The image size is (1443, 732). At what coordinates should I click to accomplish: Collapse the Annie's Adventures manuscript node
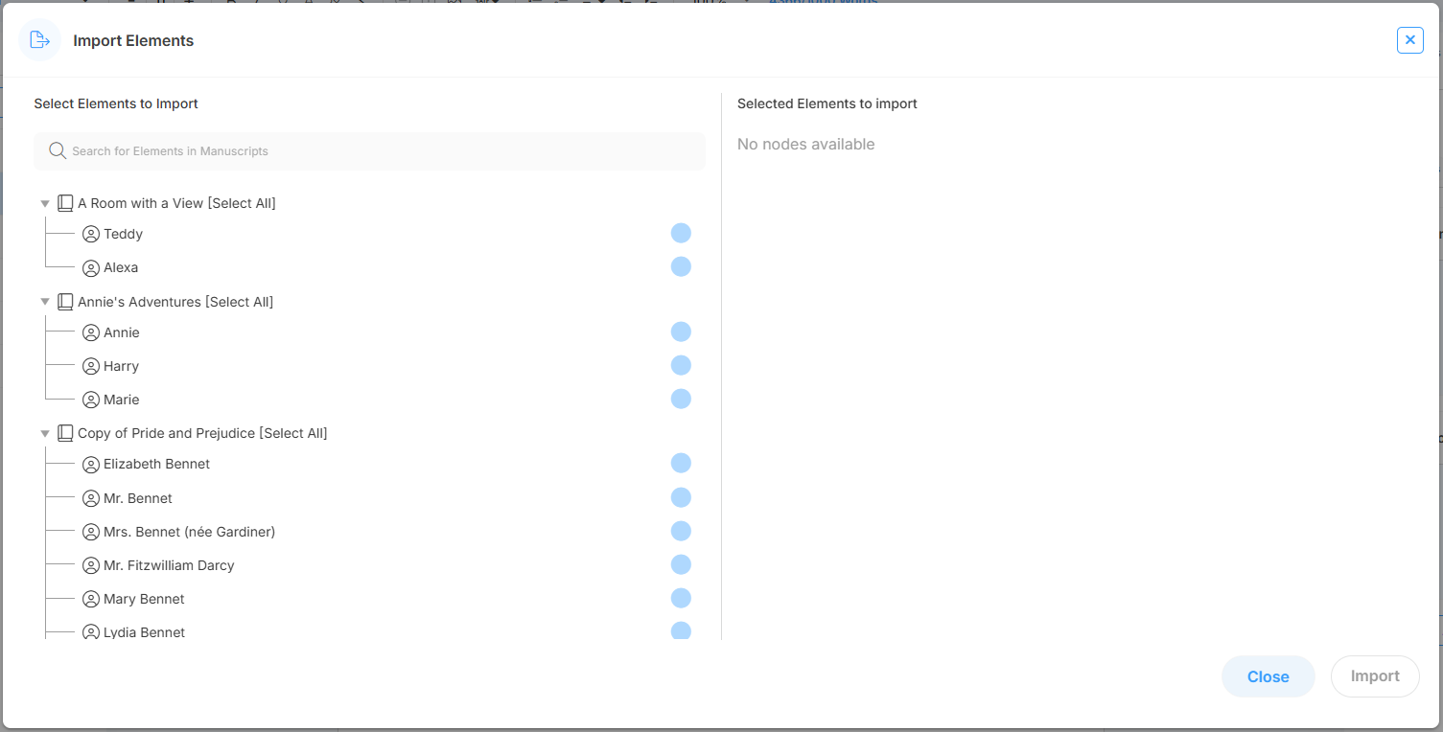pos(45,302)
